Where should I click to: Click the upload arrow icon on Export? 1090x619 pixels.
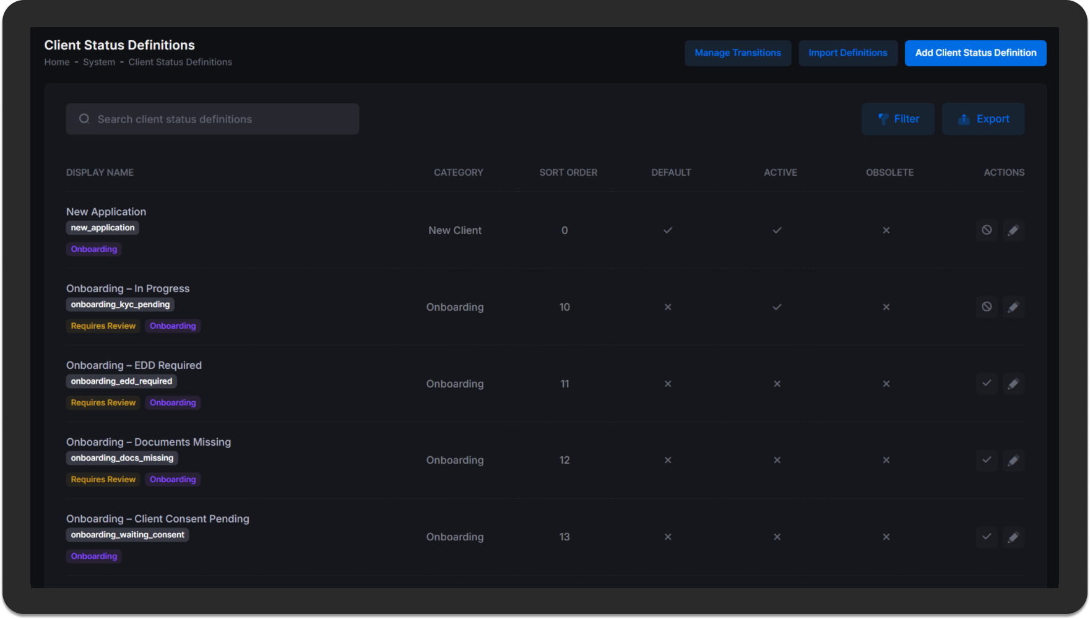coord(964,118)
